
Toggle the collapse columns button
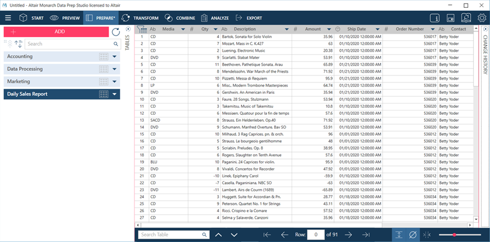tap(426, 235)
